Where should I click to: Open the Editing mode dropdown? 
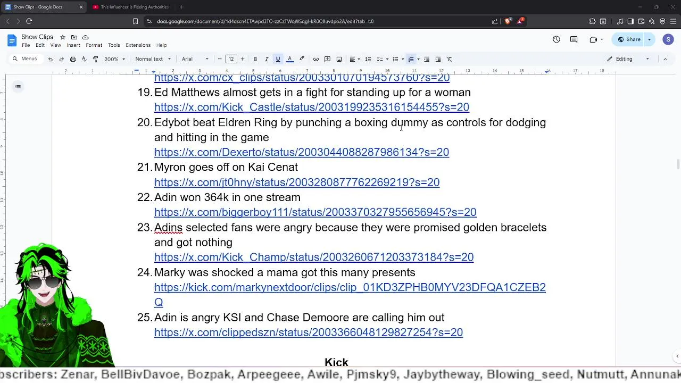click(x=628, y=59)
